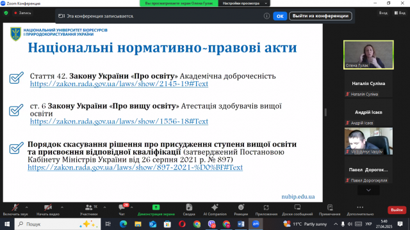410x230 pixels.
Task: Open the Whiteboards icon
Action: [x=297, y=207]
